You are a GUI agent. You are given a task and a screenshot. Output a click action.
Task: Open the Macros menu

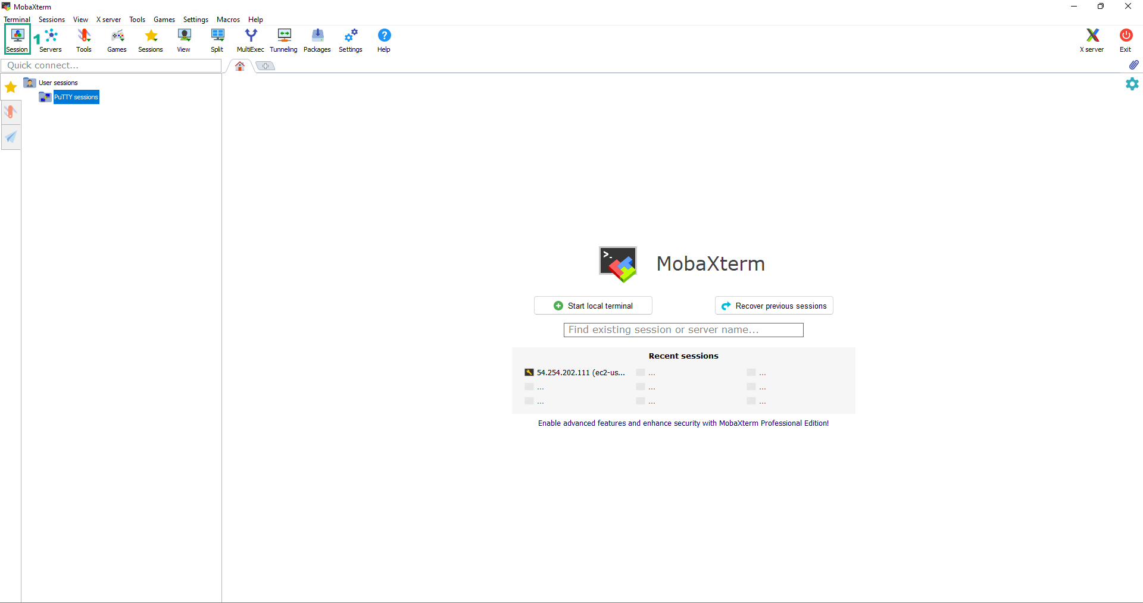pos(228,20)
